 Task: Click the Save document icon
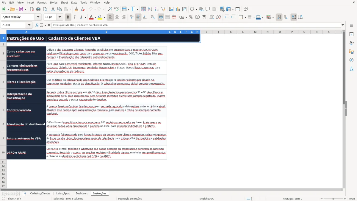click(x=21, y=9)
